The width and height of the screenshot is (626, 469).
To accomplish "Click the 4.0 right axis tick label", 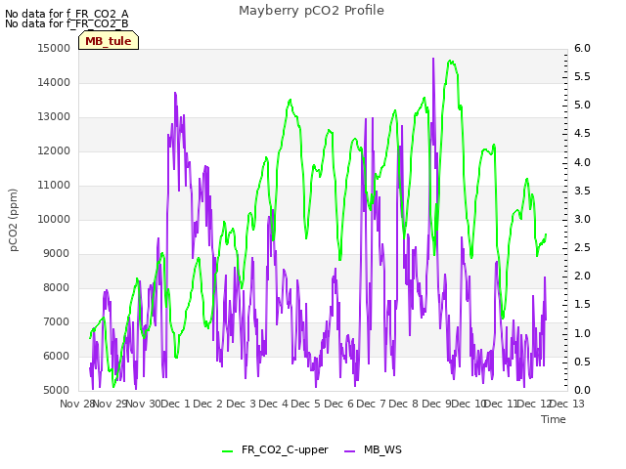I will 582,162.
